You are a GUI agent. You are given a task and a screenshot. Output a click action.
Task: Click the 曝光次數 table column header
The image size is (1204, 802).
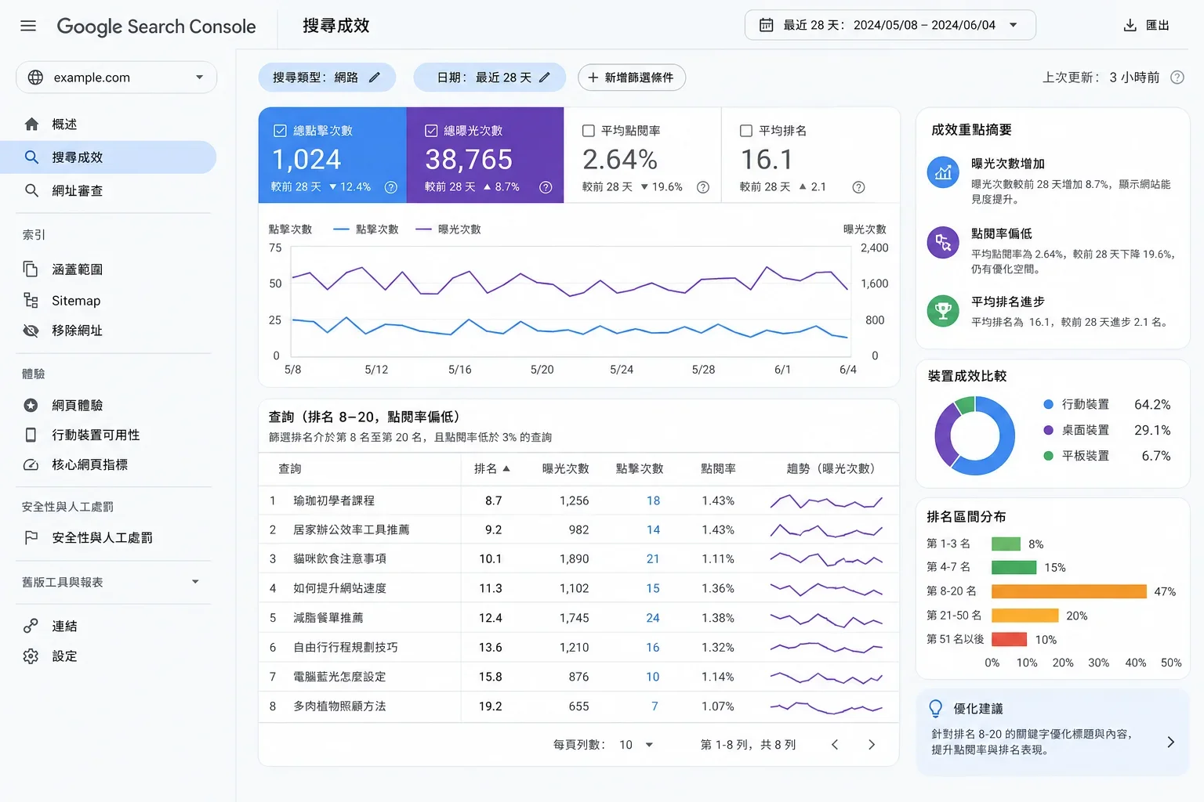[565, 468]
